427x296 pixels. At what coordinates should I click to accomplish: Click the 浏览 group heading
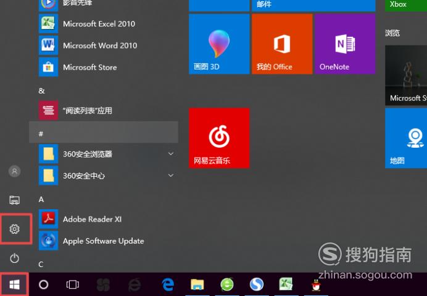[x=392, y=33]
